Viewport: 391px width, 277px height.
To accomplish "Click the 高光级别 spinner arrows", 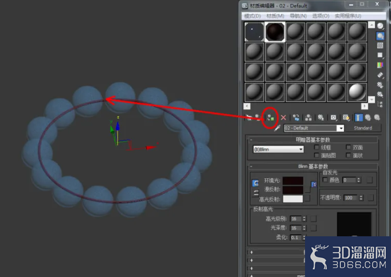I will (x=304, y=219).
